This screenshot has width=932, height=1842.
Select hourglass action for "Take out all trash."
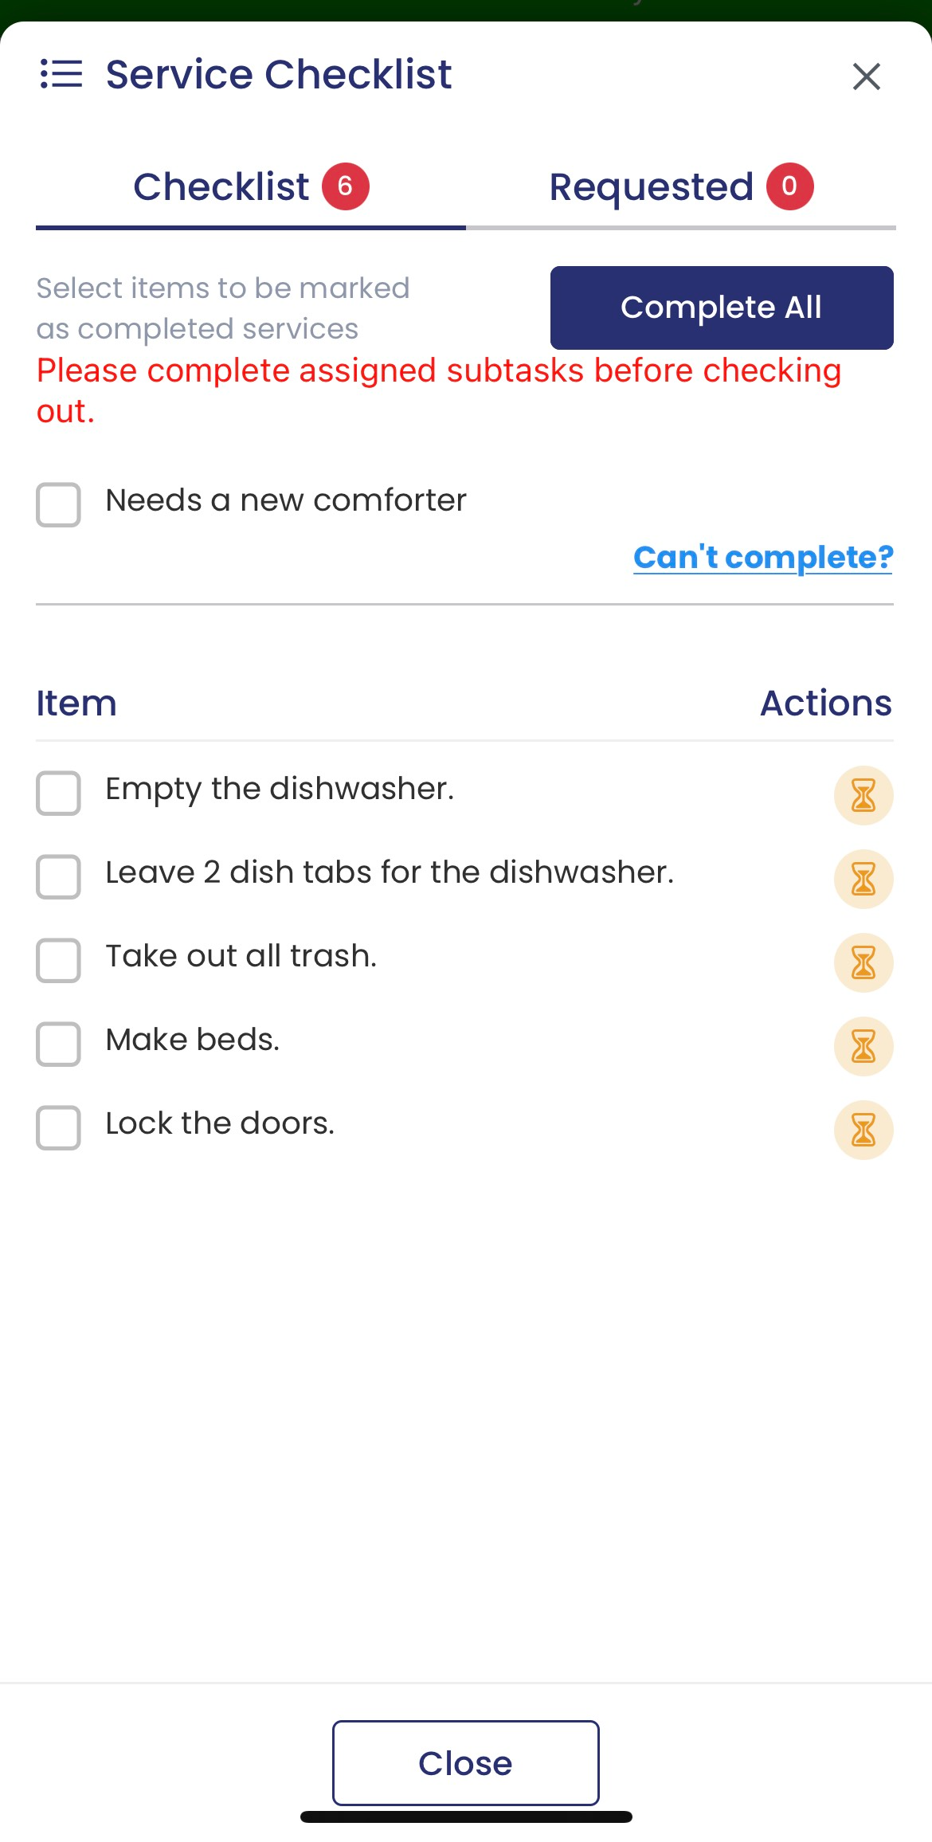coord(863,962)
